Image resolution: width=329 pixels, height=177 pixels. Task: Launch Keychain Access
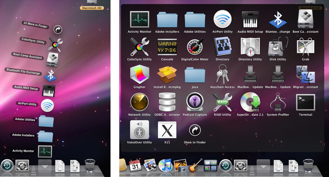coord(222,74)
